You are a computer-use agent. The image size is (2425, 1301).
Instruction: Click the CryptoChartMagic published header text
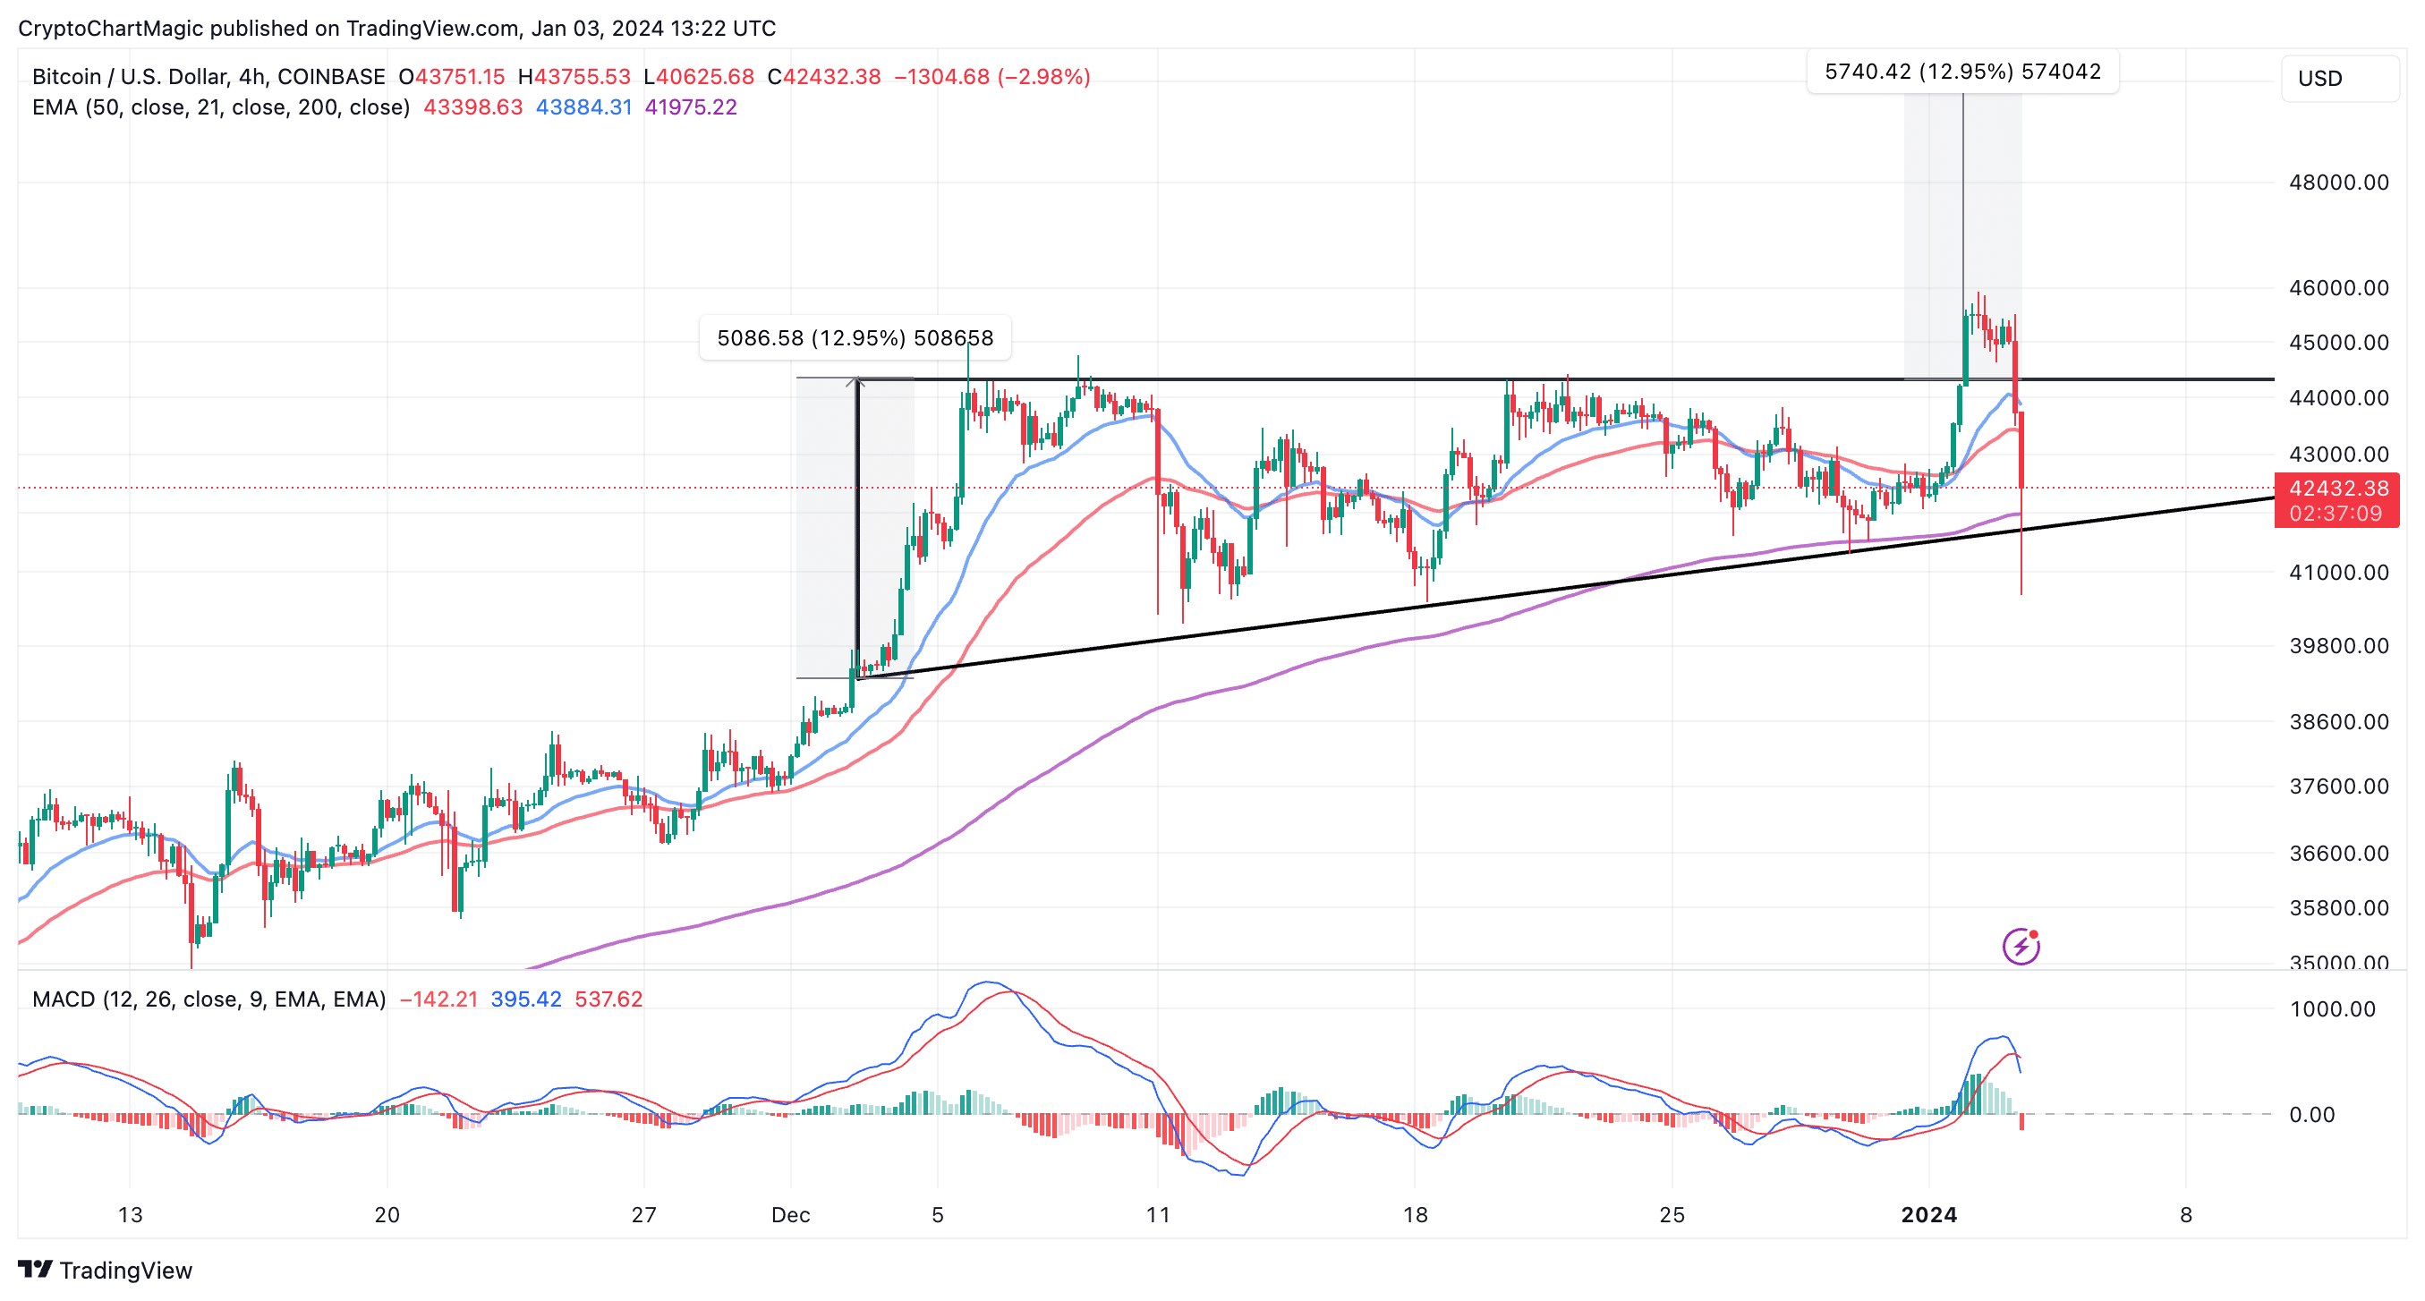pyautogui.click(x=397, y=29)
